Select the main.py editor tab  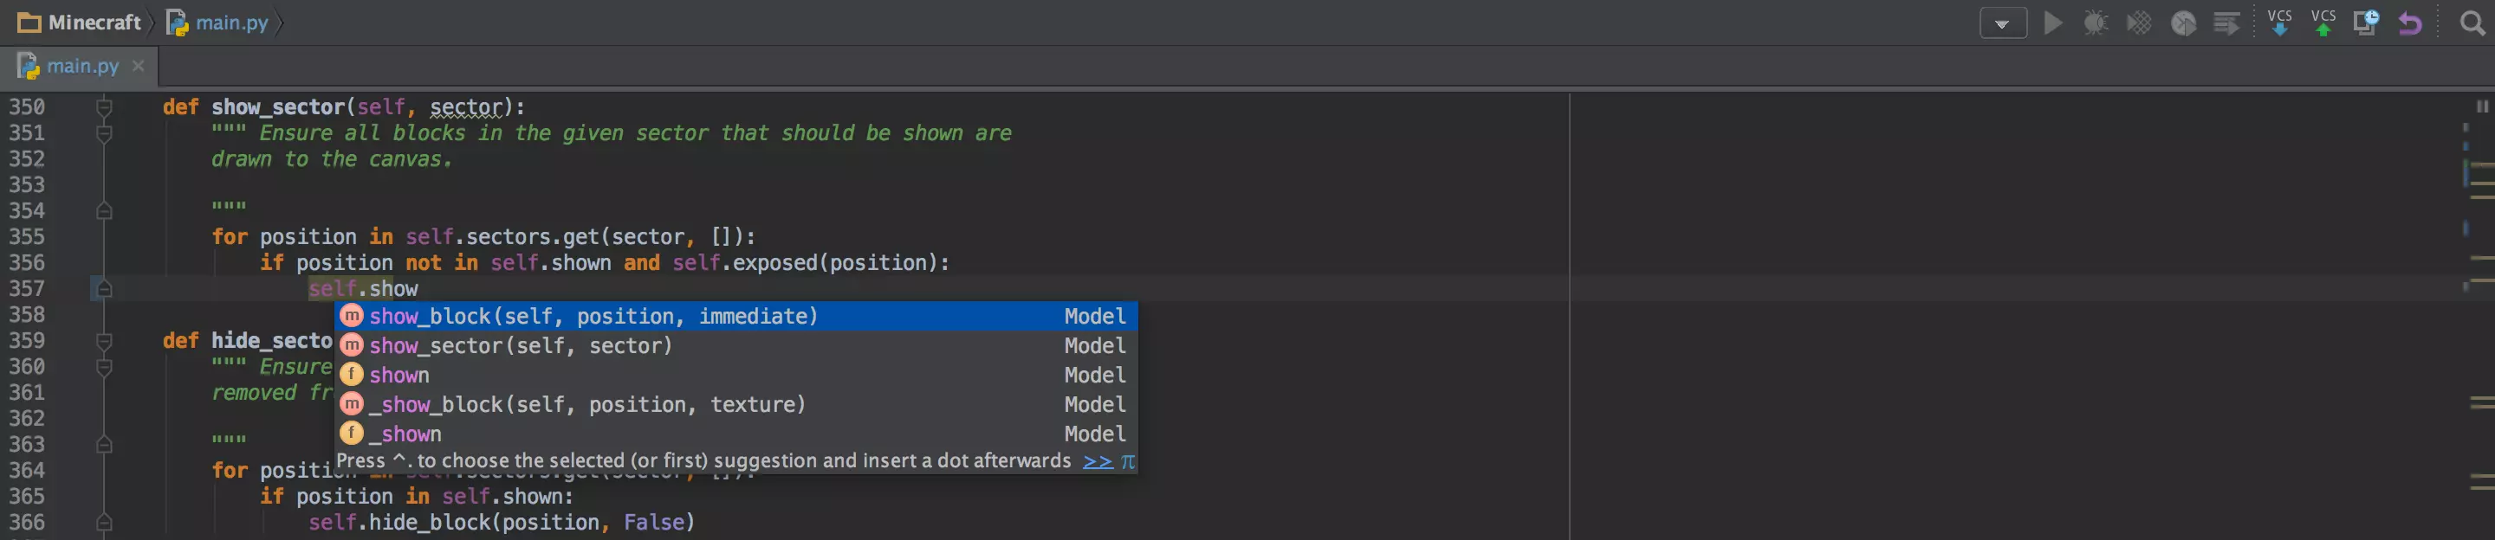(81, 67)
